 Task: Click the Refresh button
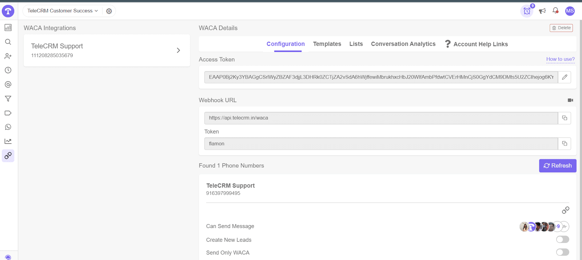tap(558, 166)
